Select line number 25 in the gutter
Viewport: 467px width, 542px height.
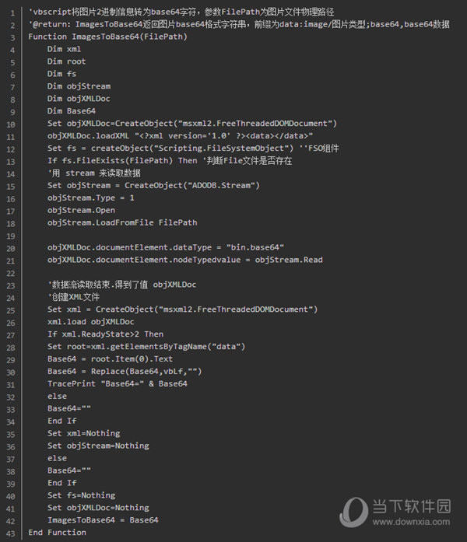pyautogui.click(x=11, y=310)
